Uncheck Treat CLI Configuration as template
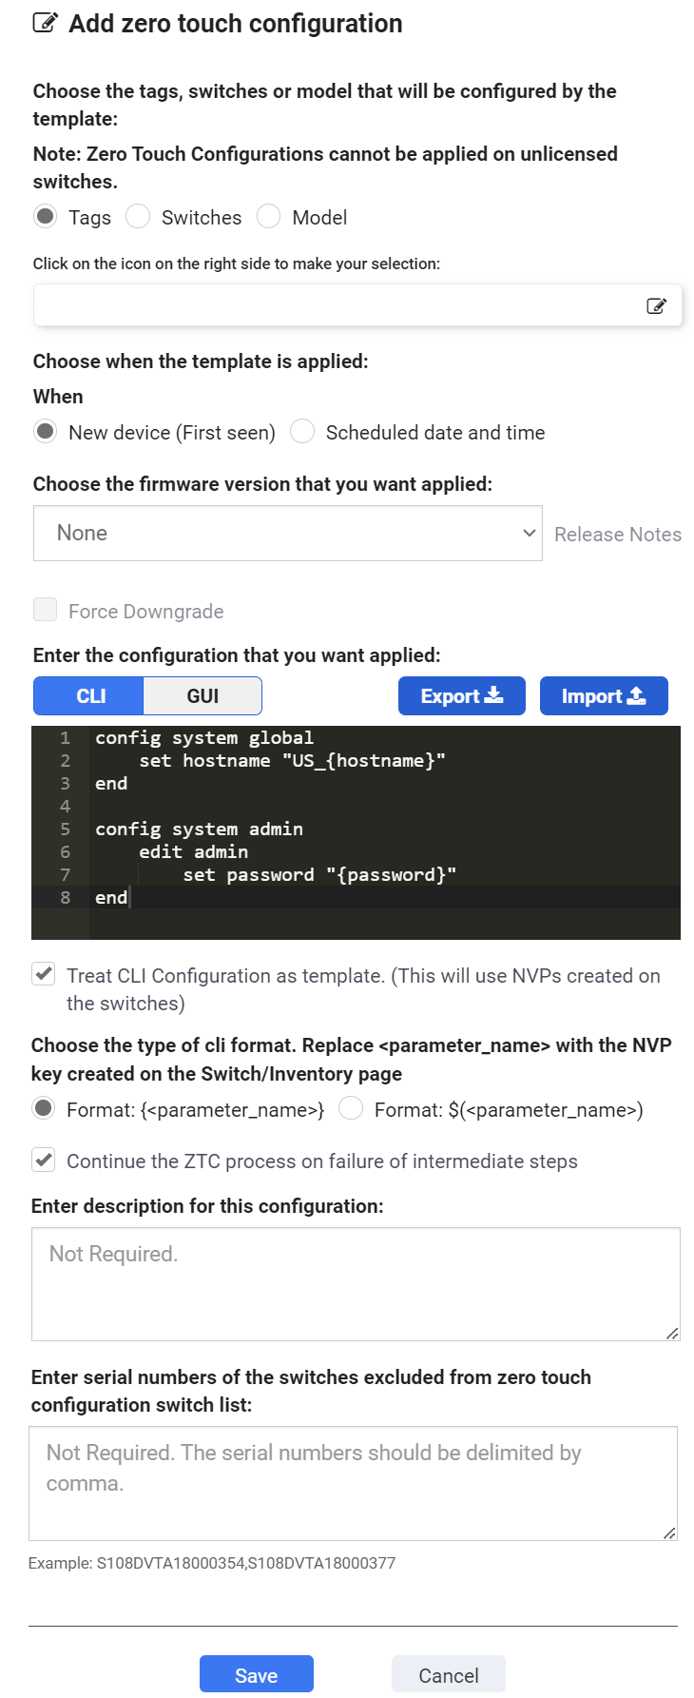 click(x=42, y=974)
